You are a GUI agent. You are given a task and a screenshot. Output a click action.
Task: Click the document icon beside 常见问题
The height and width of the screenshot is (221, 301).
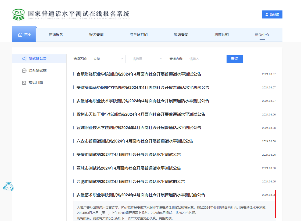click(24, 83)
